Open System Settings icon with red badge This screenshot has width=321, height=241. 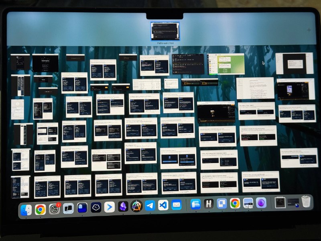[x=55, y=209]
